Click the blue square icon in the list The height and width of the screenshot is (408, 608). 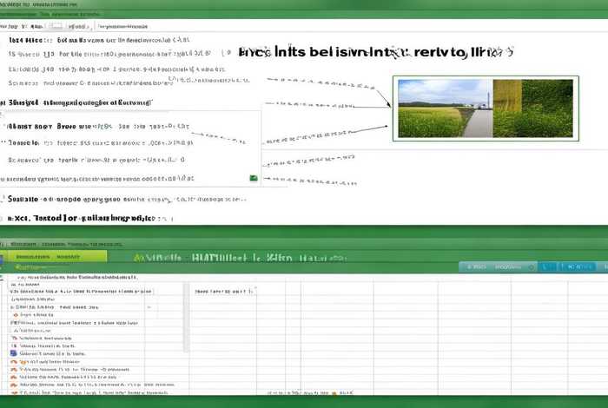pyautogui.click(x=13, y=353)
